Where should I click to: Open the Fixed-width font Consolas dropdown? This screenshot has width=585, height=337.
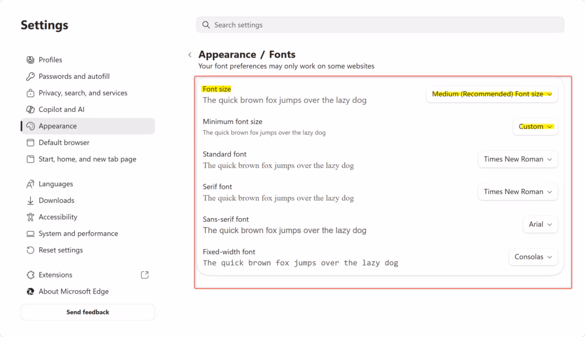[533, 257]
